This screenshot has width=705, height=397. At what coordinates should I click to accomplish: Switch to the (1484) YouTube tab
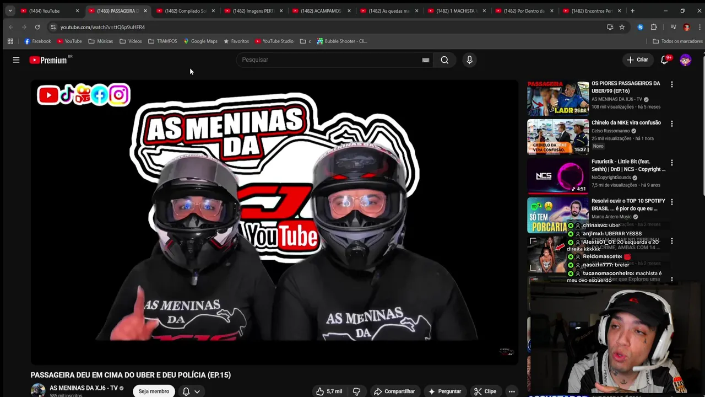point(48,10)
